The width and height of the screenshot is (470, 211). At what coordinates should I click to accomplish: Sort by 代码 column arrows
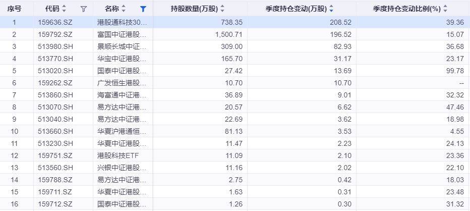pyautogui.click(x=64, y=9)
